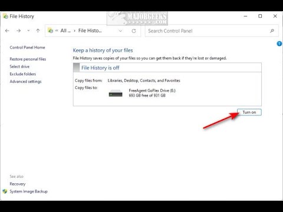Open the Recovery link
Image resolution: width=283 pixels, height=212 pixels.
point(18,184)
